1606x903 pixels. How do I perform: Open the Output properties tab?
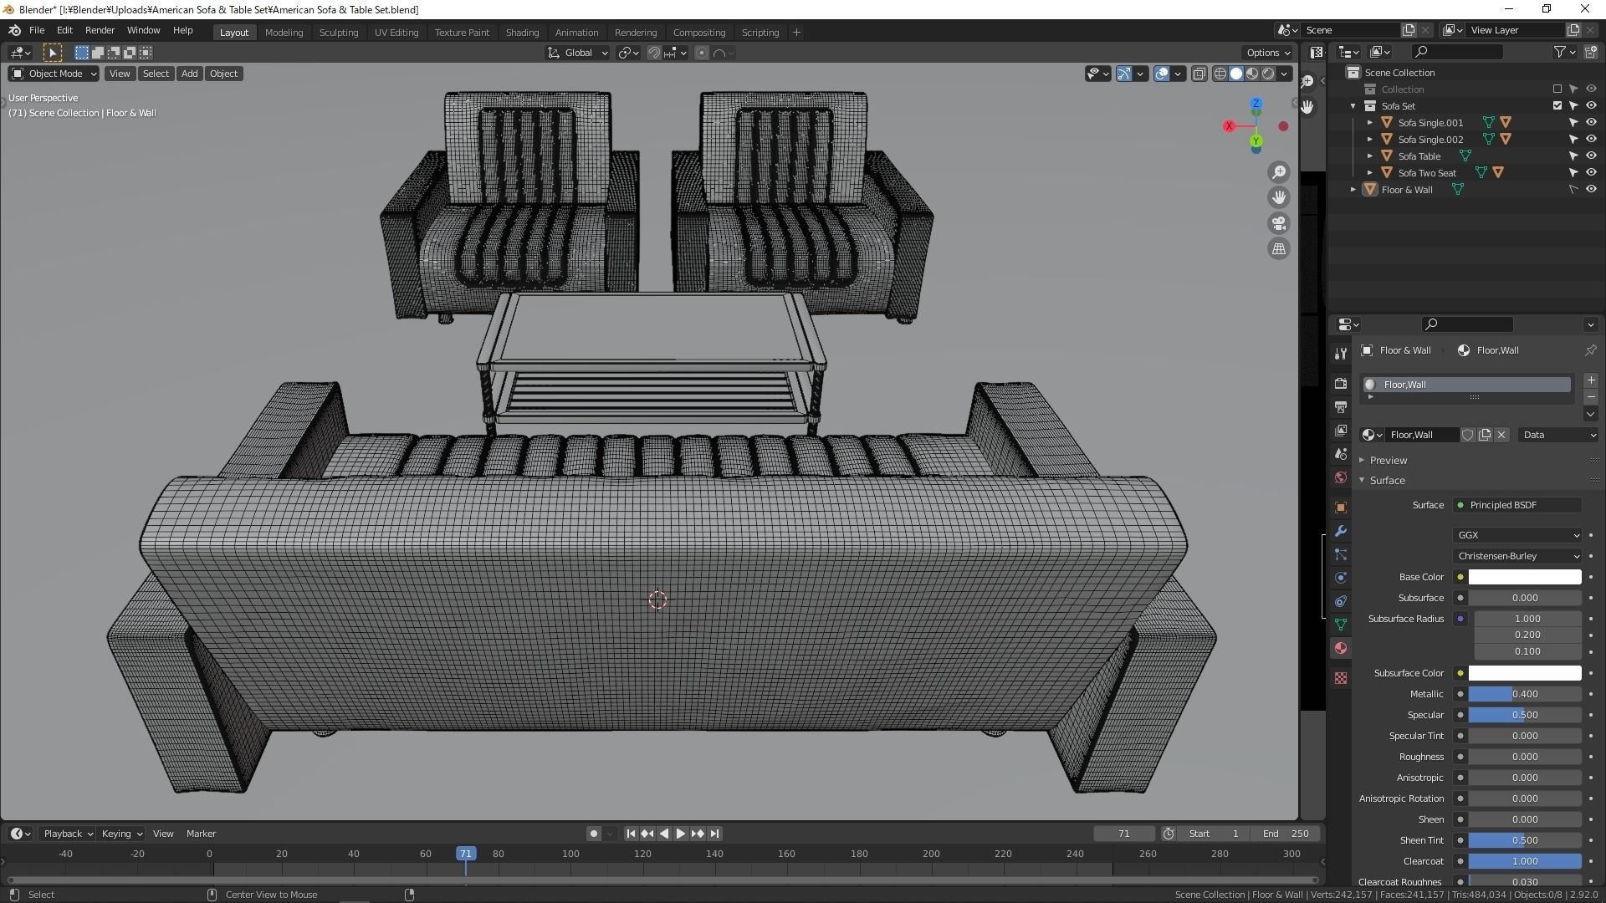[1341, 406]
